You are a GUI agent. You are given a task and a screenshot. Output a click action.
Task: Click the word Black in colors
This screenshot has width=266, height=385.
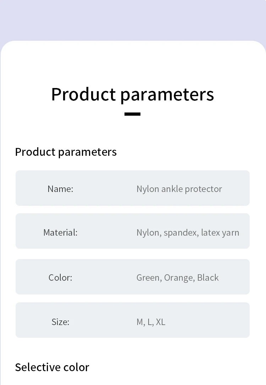click(x=208, y=278)
